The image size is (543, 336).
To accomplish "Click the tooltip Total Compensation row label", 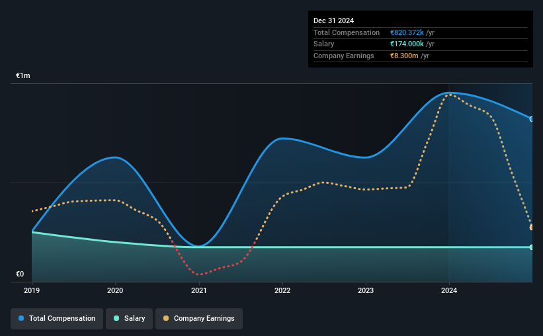I will point(347,32).
